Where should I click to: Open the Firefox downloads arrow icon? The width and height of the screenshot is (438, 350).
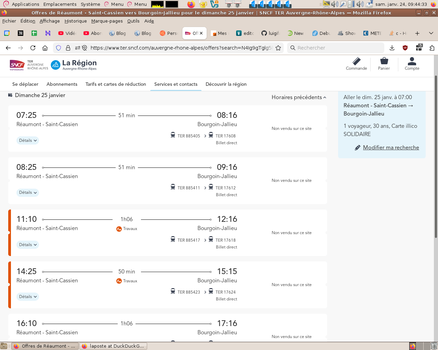tap(392, 48)
